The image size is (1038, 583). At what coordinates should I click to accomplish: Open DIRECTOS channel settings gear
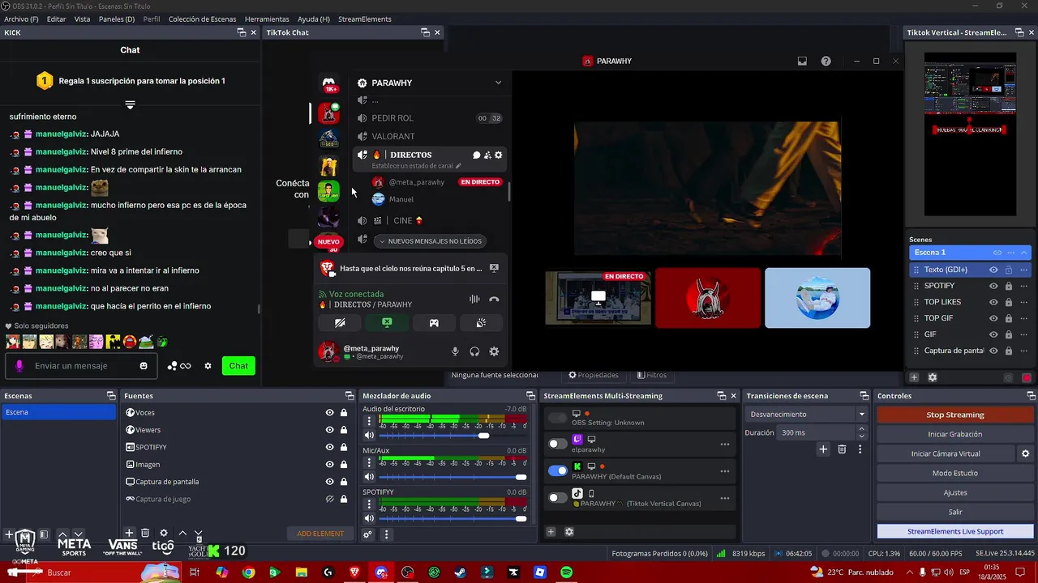[x=499, y=155]
